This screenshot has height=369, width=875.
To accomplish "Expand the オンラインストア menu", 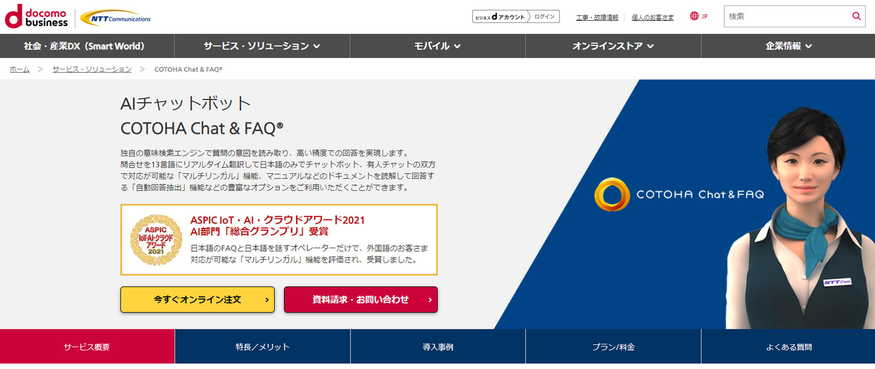I will click(x=613, y=46).
